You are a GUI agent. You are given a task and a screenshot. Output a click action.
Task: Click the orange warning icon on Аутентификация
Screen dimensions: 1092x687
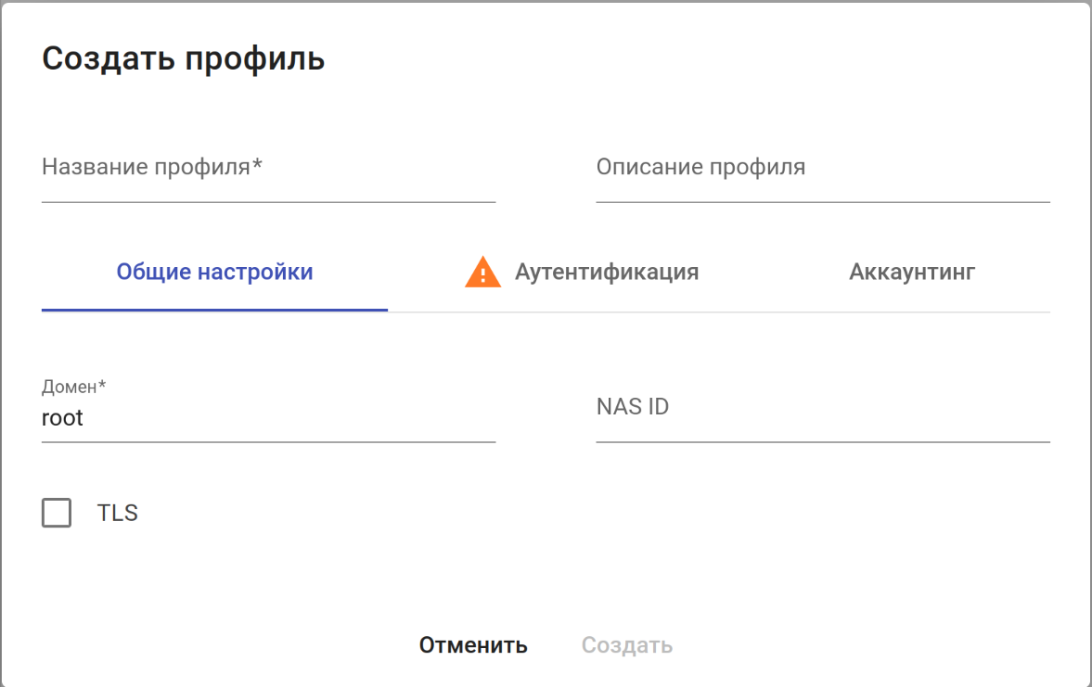pos(482,273)
